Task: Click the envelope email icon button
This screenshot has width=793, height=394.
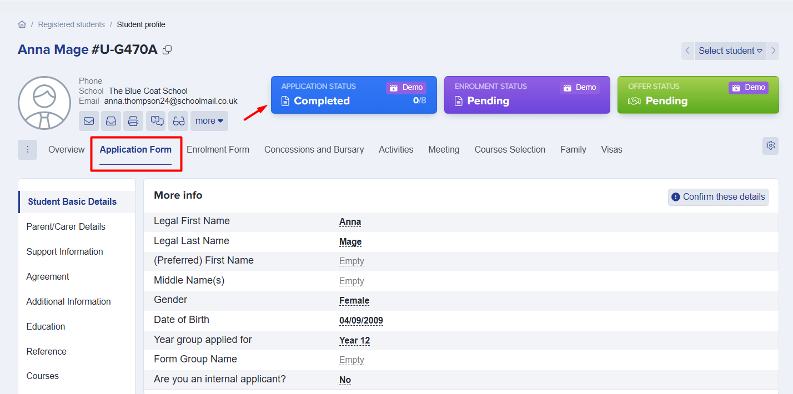Action: pos(89,121)
